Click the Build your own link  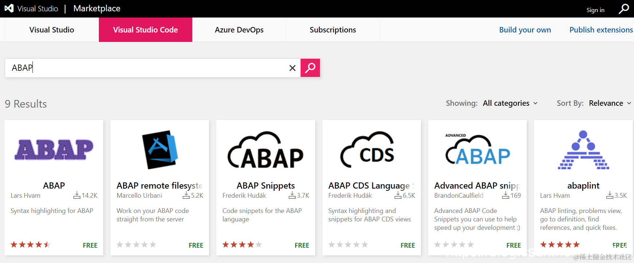(x=525, y=30)
